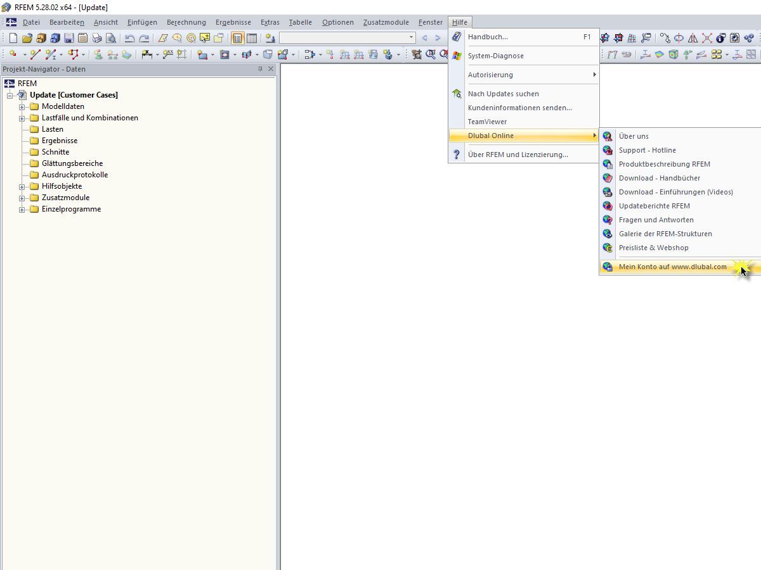Collapse the Update [Customer Cases] node
Image resolution: width=761 pixels, height=570 pixels.
click(10, 95)
